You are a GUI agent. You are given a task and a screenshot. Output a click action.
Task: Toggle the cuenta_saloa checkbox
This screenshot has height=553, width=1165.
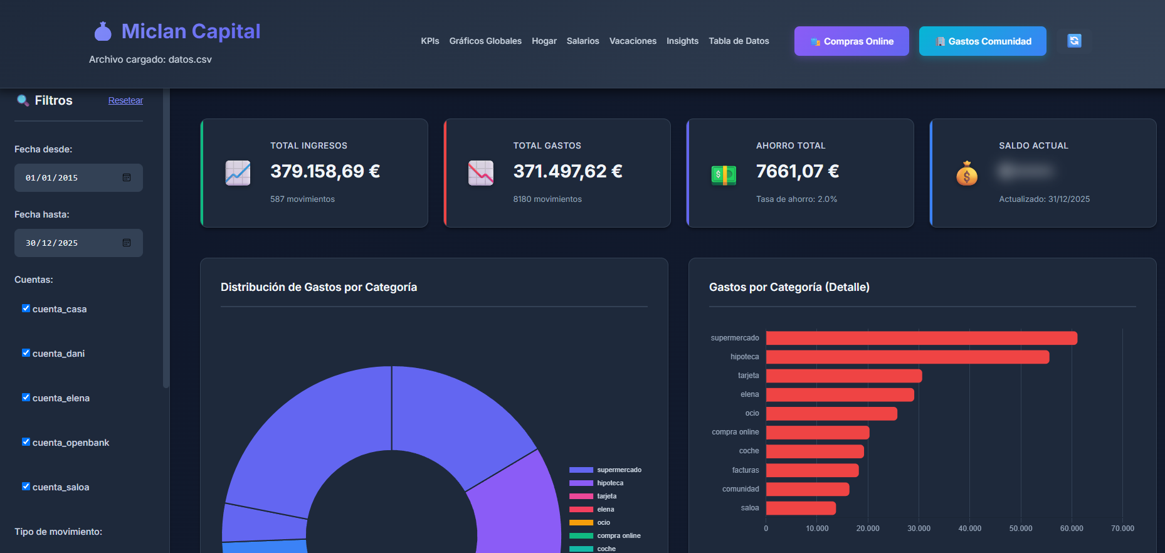click(26, 487)
